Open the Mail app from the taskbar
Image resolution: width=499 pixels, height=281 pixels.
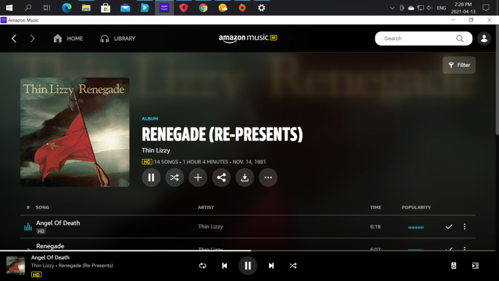125,8
